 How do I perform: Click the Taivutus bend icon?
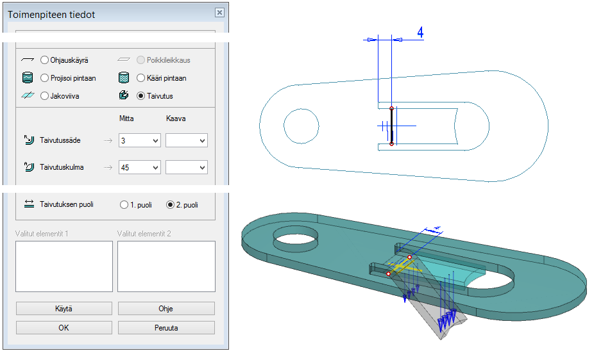tap(124, 96)
